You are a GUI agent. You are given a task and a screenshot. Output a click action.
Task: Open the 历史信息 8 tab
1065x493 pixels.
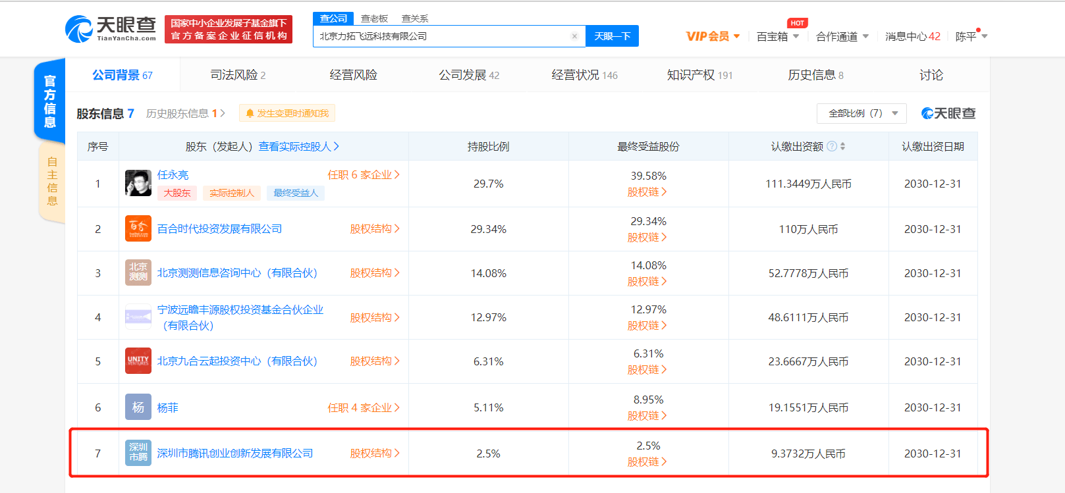coord(815,75)
